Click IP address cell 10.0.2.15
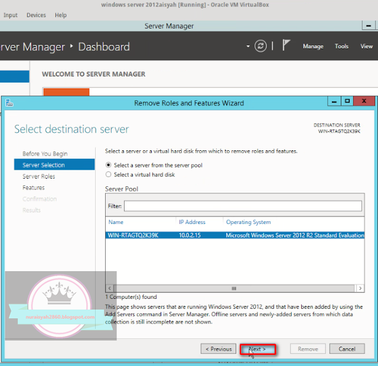 click(x=190, y=235)
